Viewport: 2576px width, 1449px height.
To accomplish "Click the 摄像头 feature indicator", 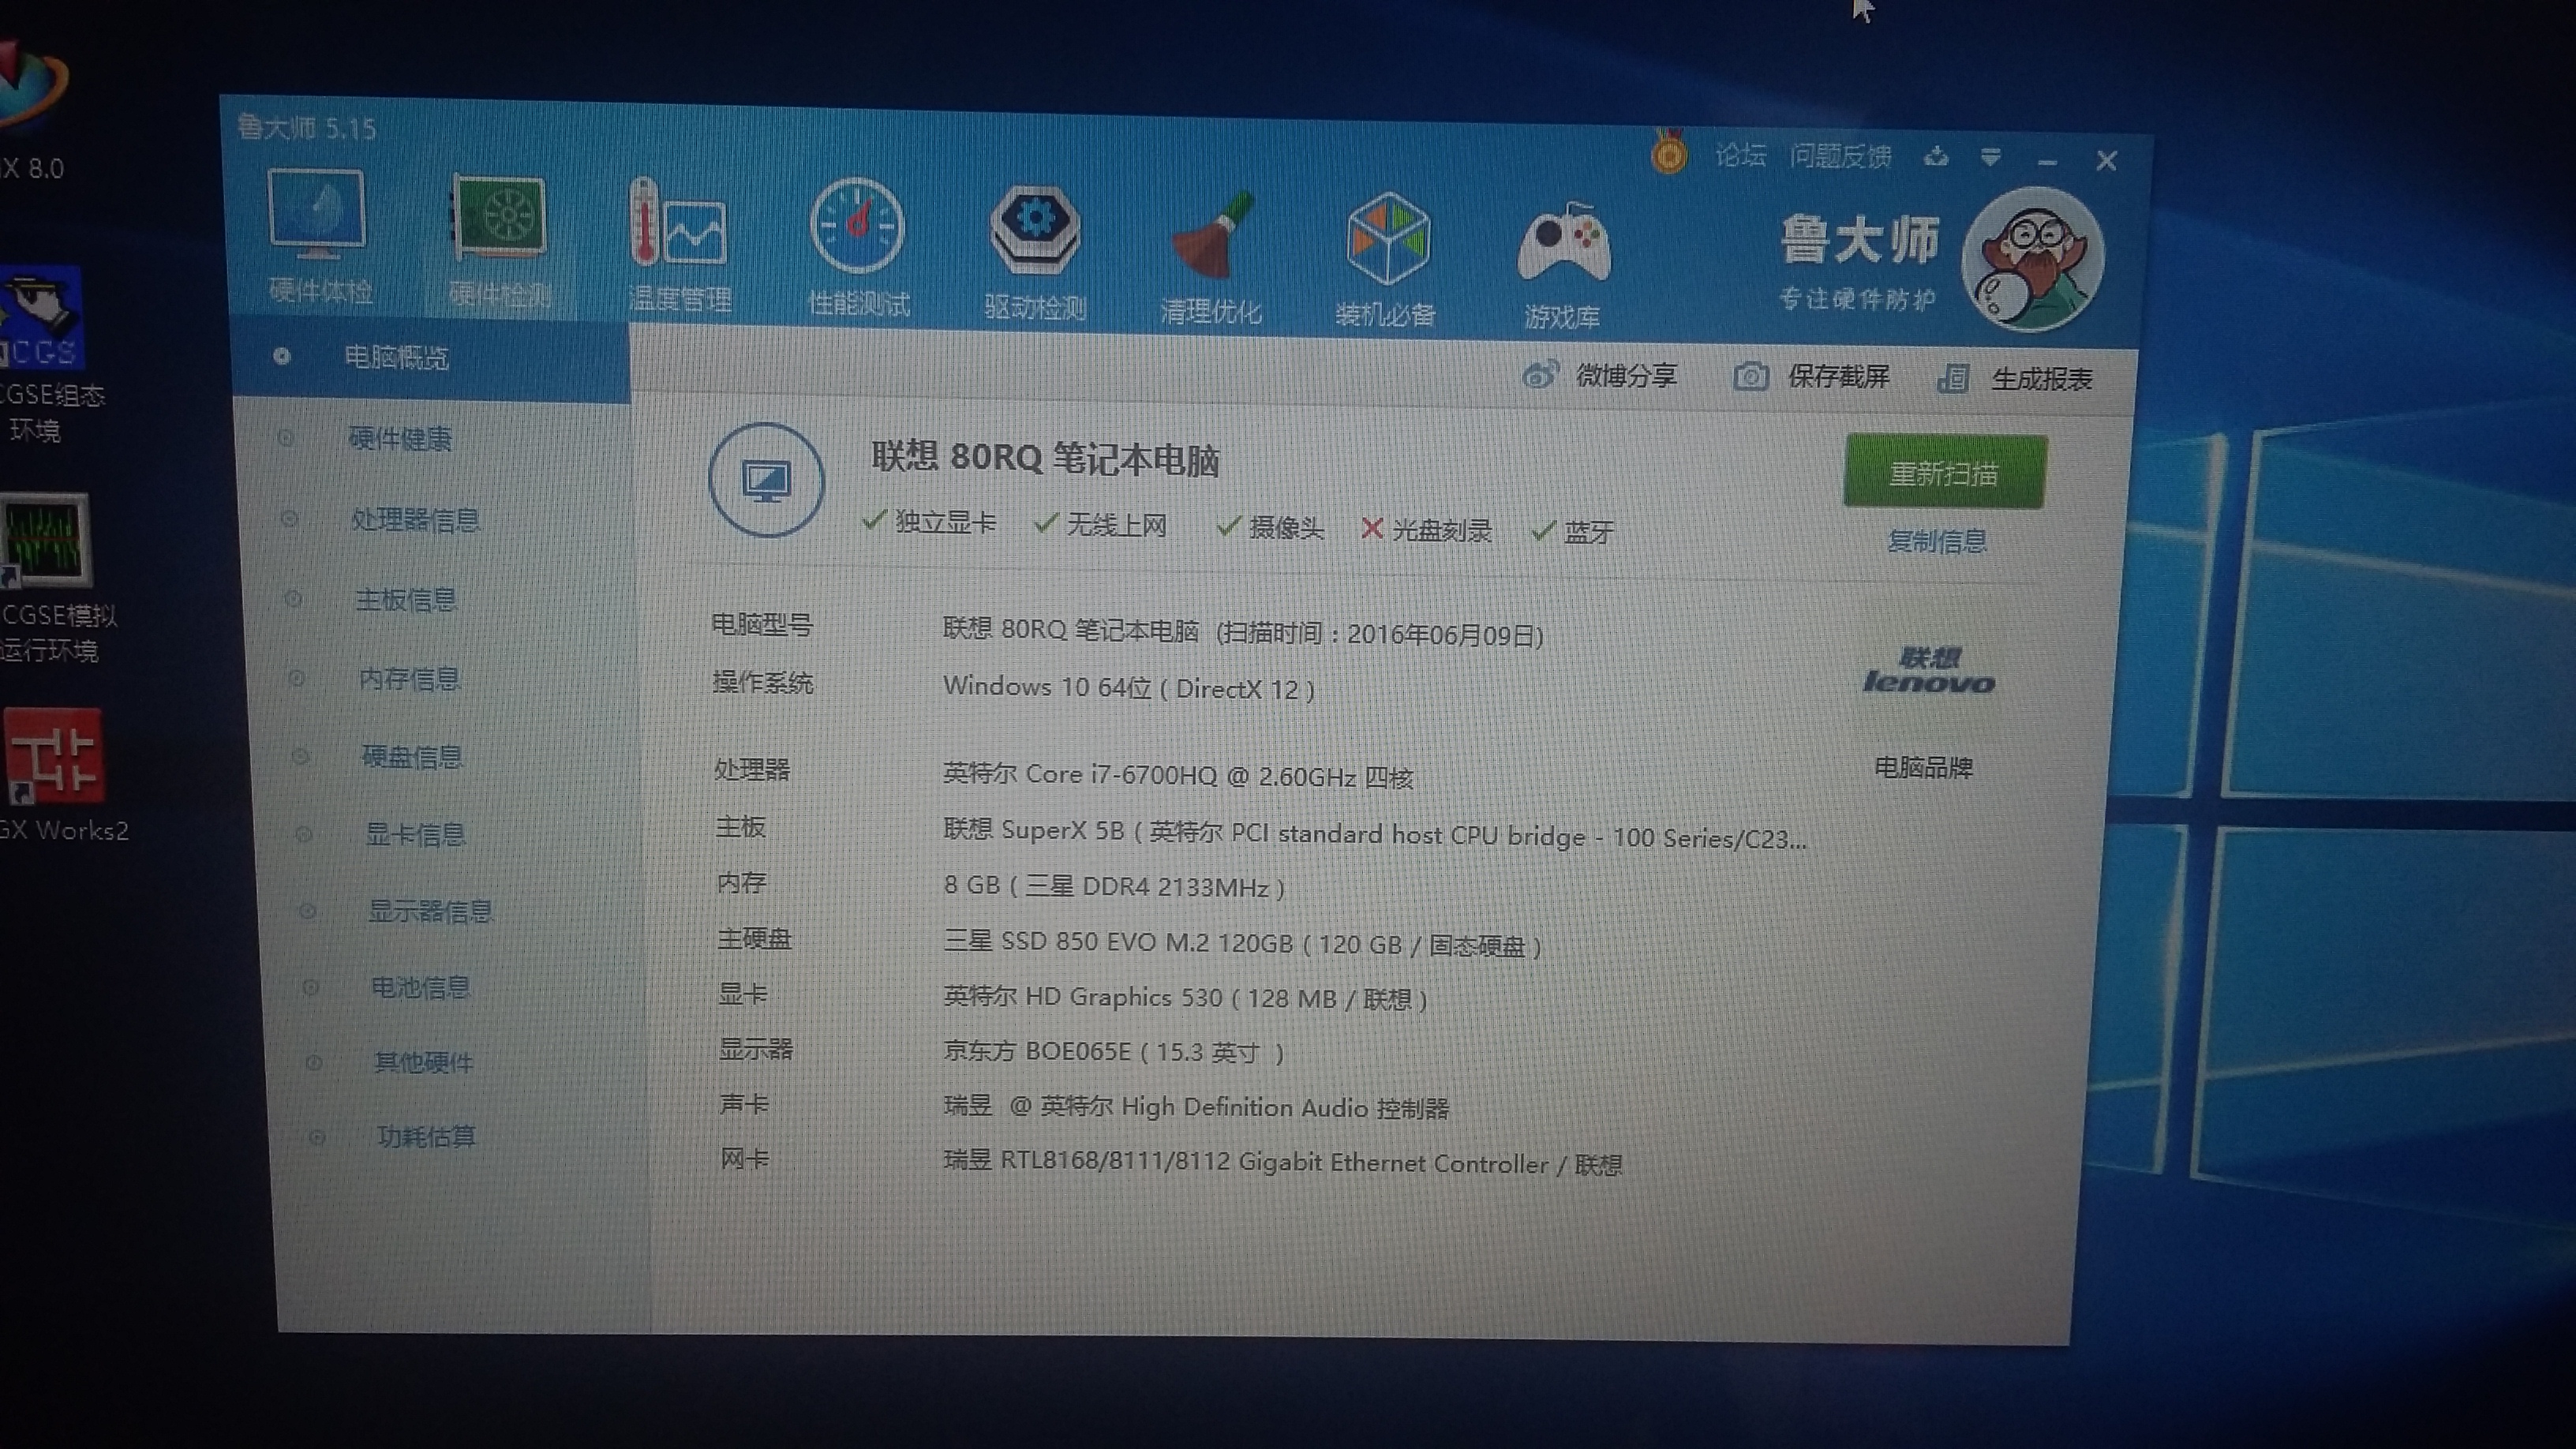I will (x=1270, y=527).
